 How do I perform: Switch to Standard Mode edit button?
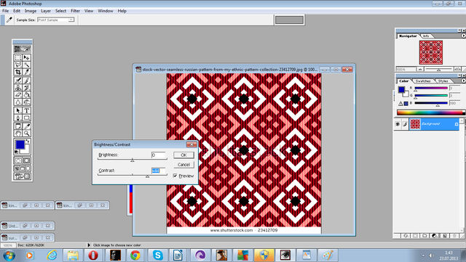(18, 160)
